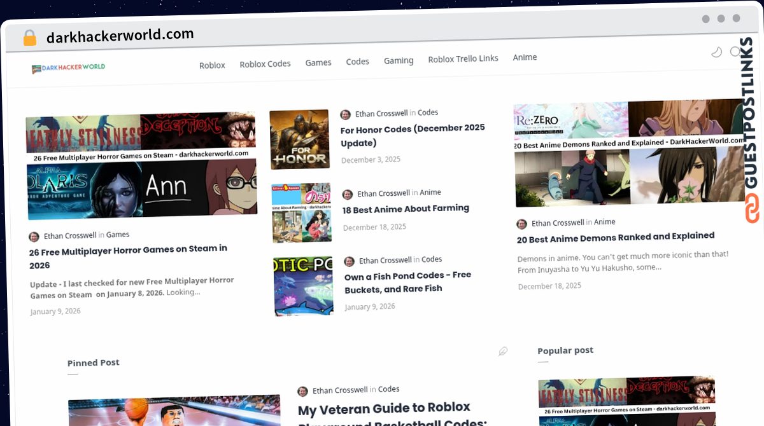Click author avatar above Horror Games article

[x=34, y=237]
